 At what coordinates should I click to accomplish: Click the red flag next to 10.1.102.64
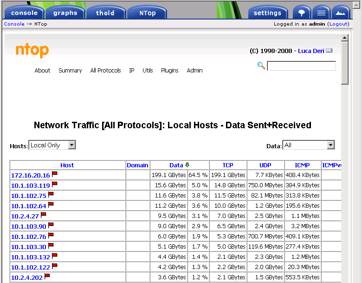[x=51, y=204]
